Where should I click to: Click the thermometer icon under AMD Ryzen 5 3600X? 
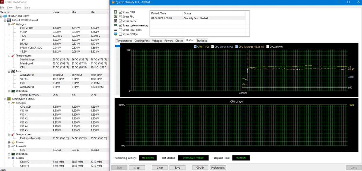pyautogui.click(x=13, y=134)
